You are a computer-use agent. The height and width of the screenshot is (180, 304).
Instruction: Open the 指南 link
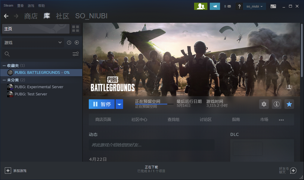236,119
